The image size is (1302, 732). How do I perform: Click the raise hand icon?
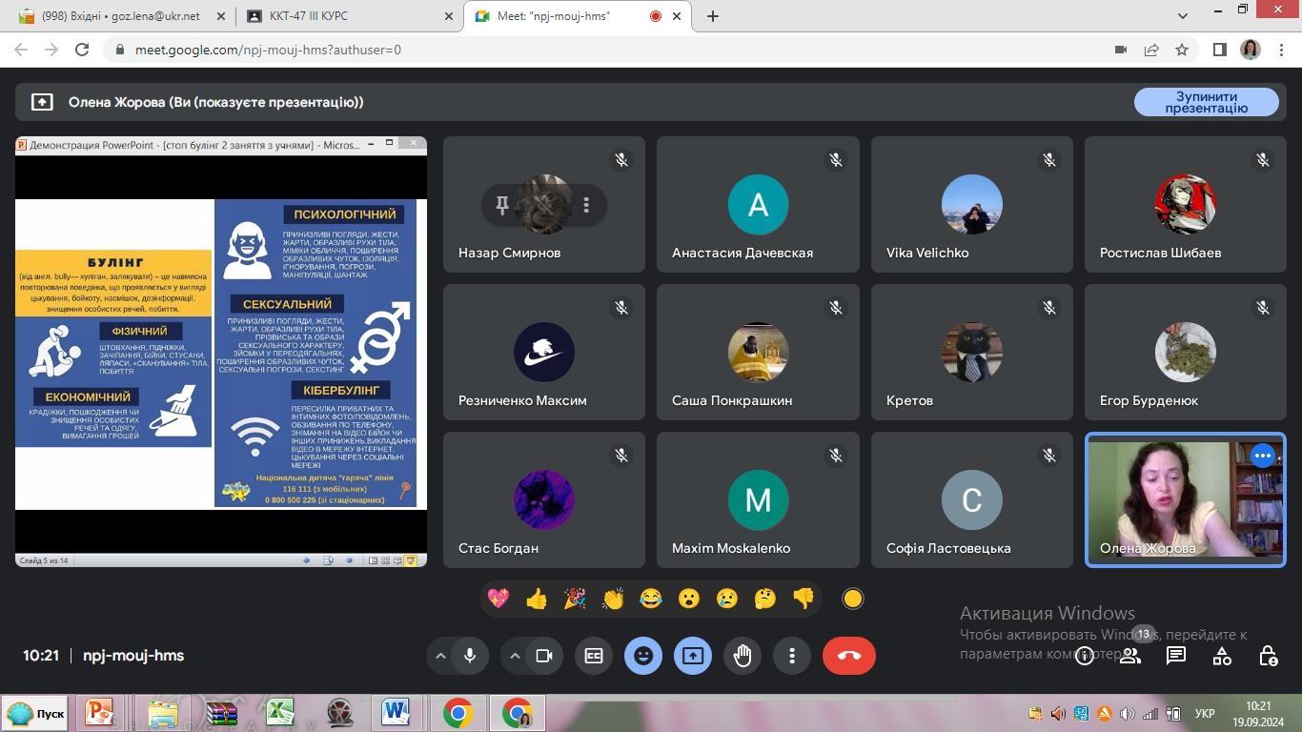pyautogui.click(x=743, y=656)
